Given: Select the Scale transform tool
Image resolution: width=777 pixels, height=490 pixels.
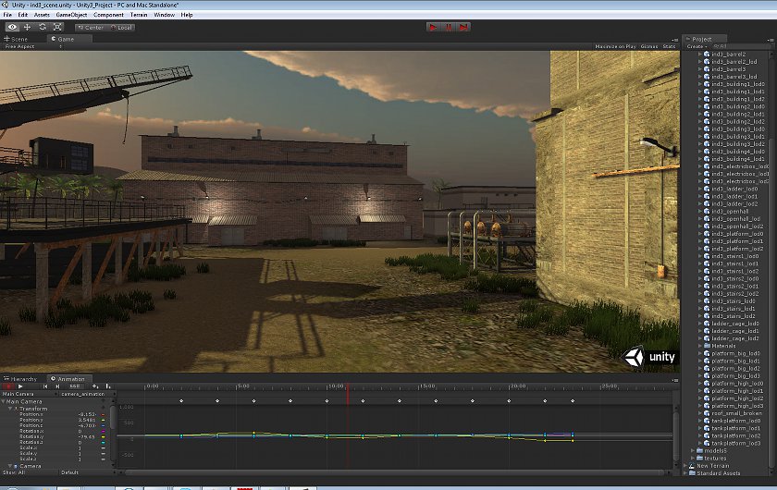Looking at the screenshot, I should tap(57, 27).
